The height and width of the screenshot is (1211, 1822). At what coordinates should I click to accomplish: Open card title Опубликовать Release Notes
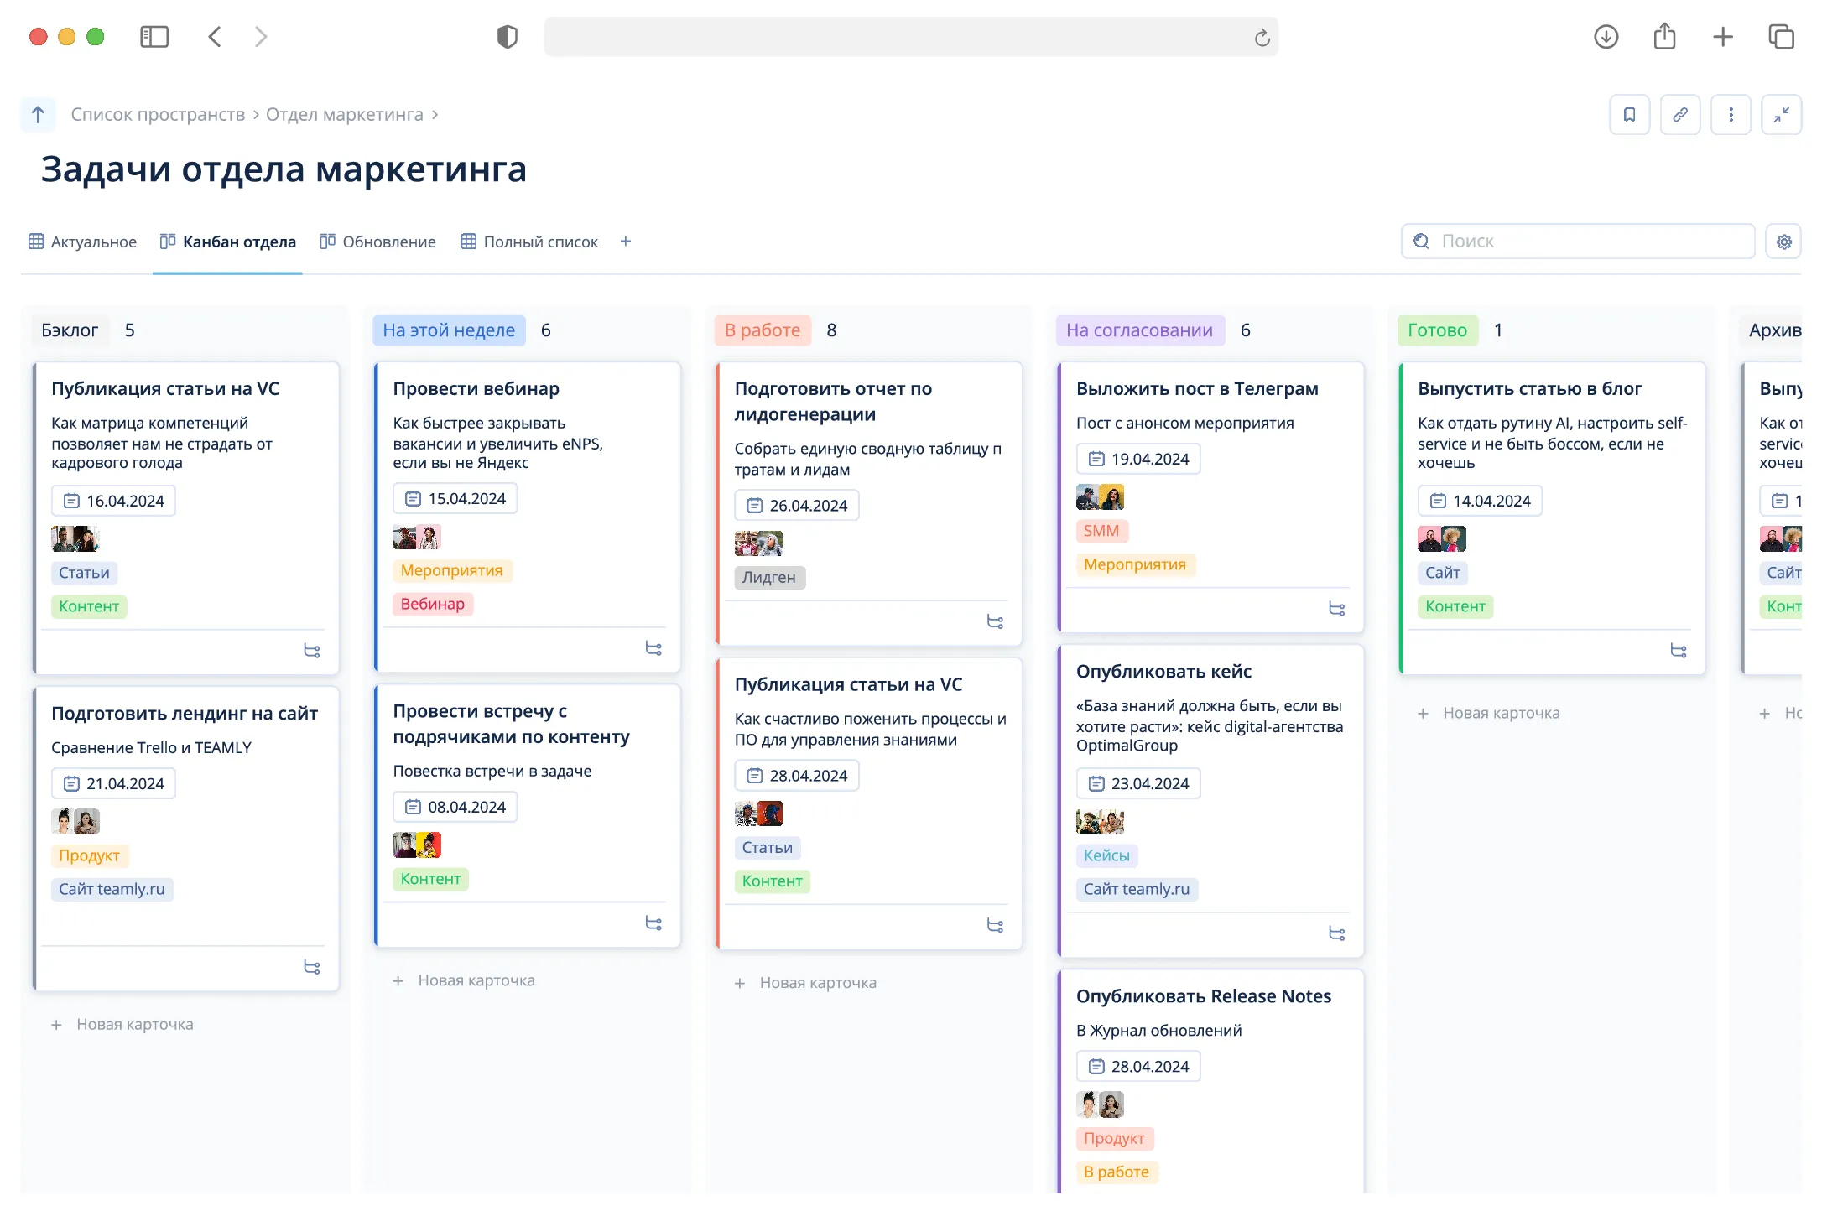coord(1204,996)
